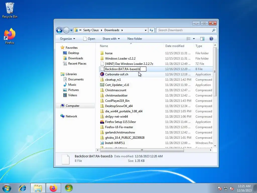The height and width of the screenshot is (193, 257).
Task: Select [WIN7] Daz Windows Loader 2.2.2.7z file
Action: click(129, 64)
